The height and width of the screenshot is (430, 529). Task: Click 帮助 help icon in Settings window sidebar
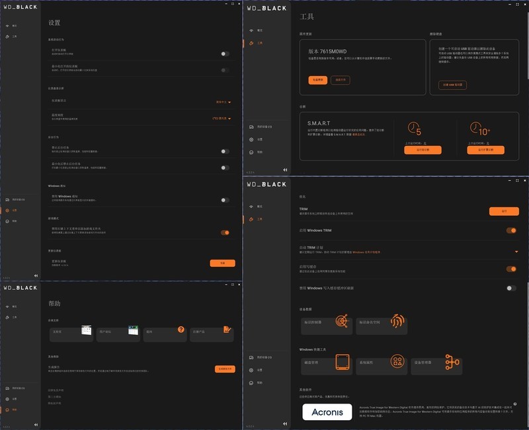[7, 221]
